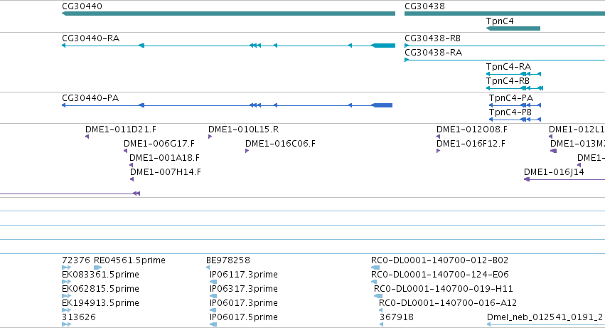Select the DME1-006G17.F label
The image size is (605, 328).
159,144
